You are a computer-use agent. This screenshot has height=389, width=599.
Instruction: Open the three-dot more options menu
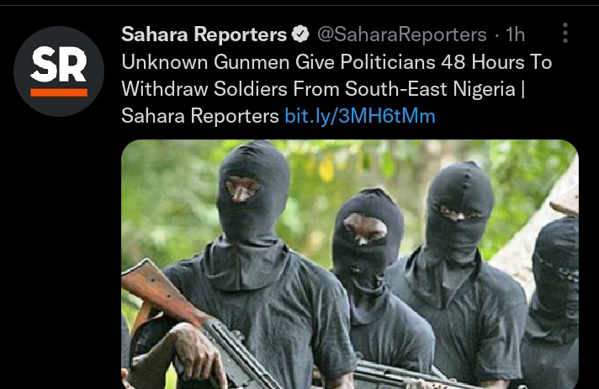[565, 33]
